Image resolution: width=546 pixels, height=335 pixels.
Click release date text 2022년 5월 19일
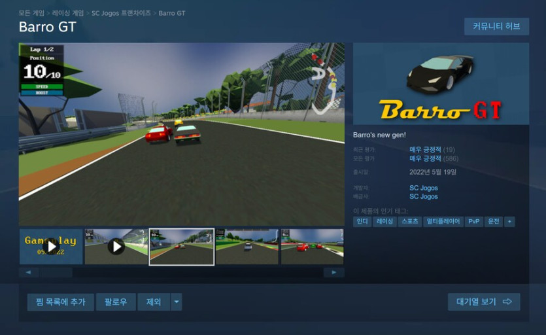click(x=433, y=172)
